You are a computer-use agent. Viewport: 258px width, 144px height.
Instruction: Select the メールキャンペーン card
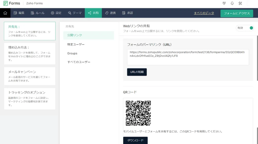pos(30,76)
